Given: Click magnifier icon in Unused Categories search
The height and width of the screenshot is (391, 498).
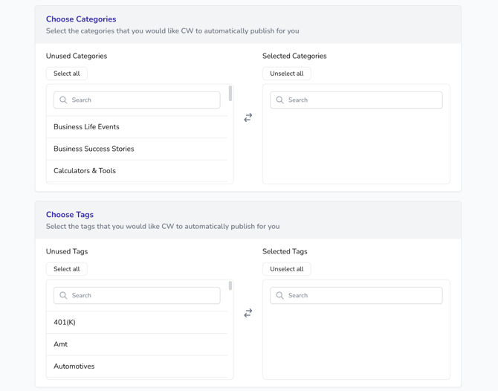Looking at the screenshot, I should click(63, 100).
